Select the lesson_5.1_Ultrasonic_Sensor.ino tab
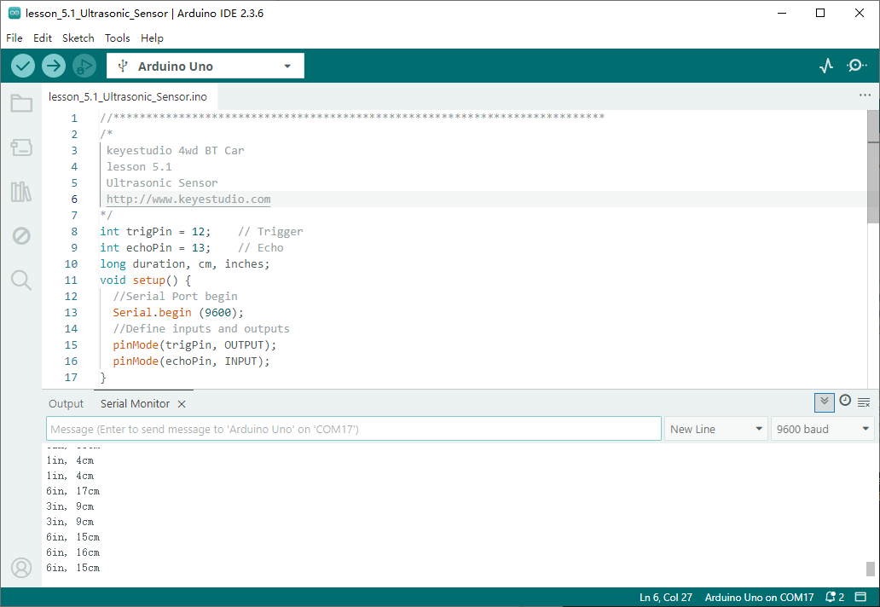The image size is (880, 607). click(127, 96)
